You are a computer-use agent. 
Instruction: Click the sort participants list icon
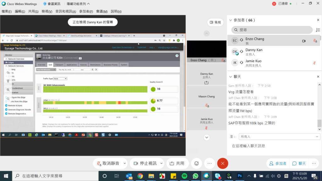[318, 30]
